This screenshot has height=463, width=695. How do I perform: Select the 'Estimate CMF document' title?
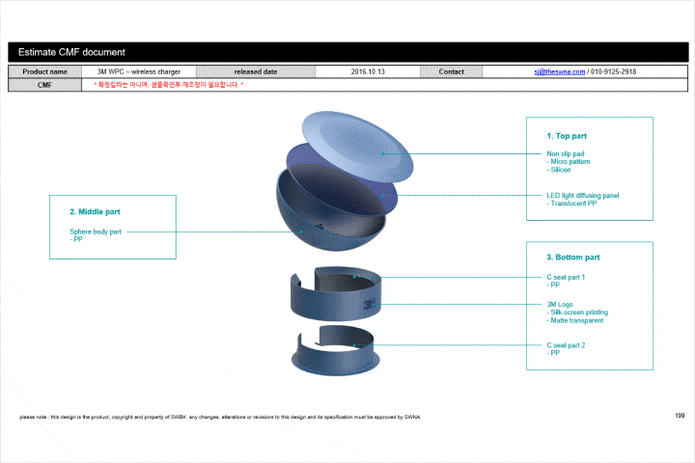point(71,52)
